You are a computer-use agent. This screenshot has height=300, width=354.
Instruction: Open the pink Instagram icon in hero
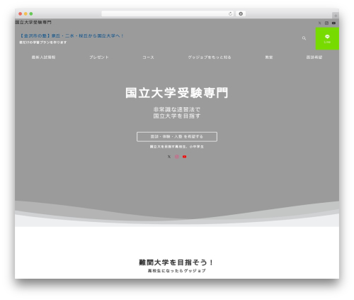point(177,157)
